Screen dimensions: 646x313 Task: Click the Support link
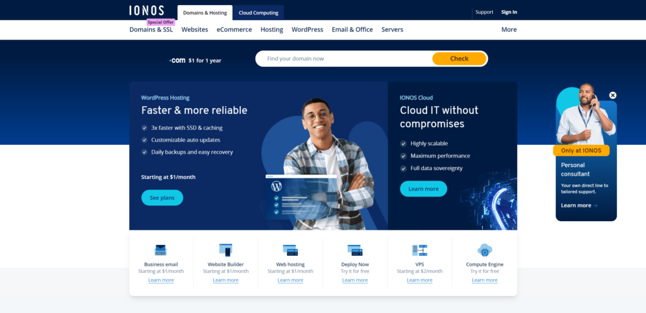tap(484, 12)
